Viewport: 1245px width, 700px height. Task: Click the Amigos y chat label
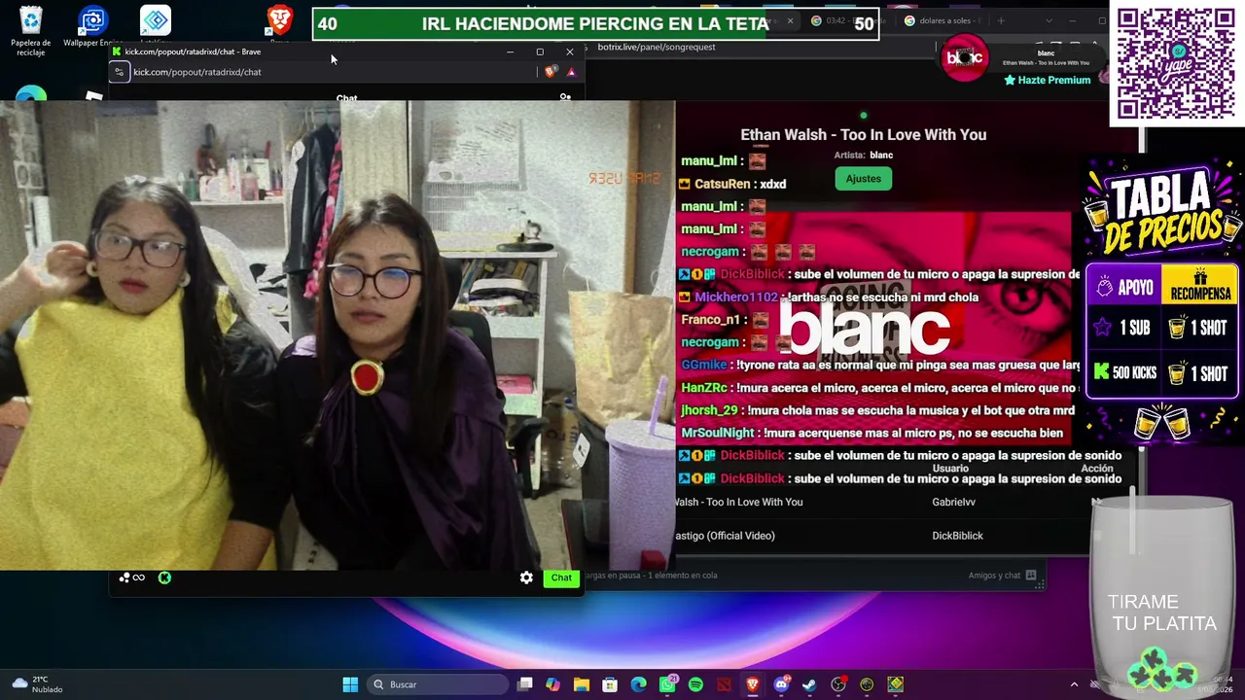click(994, 576)
